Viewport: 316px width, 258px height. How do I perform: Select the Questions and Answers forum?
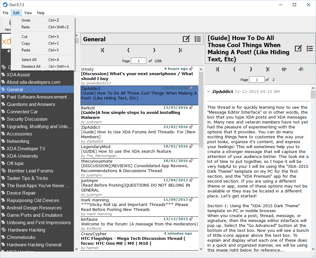(x=37, y=104)
